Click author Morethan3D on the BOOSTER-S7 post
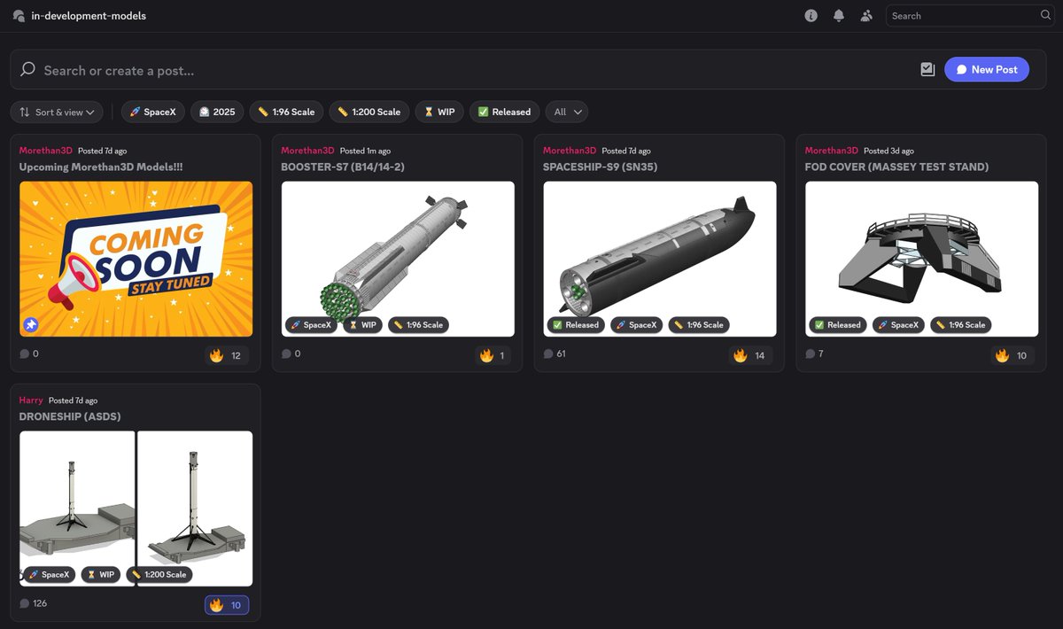 (308, 151)
